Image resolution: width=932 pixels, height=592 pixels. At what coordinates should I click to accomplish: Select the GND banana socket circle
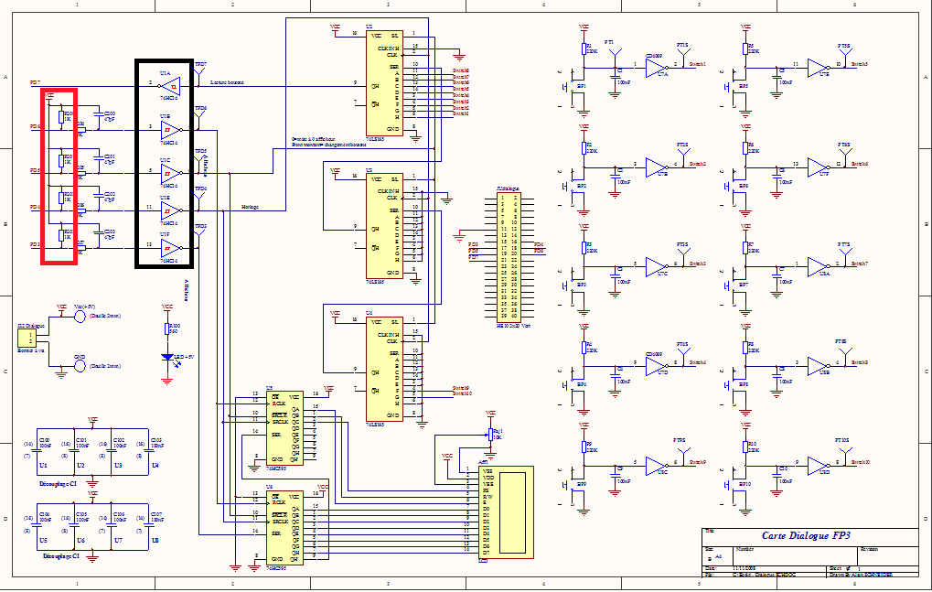(x=80, y=366)
